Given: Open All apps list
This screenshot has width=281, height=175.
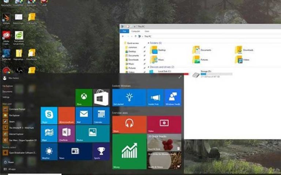Looking at the screenshot, I should (x=10, y=169).
